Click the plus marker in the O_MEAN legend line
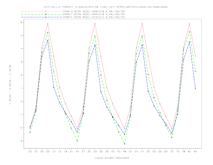 click(x=46, y=11)
